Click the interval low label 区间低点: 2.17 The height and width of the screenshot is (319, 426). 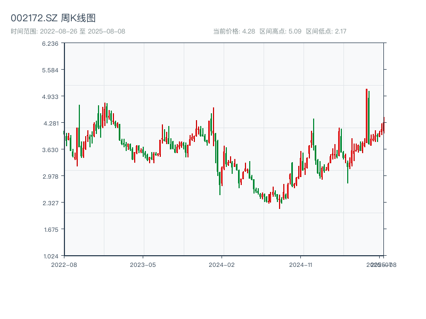(x=326, y=31)
